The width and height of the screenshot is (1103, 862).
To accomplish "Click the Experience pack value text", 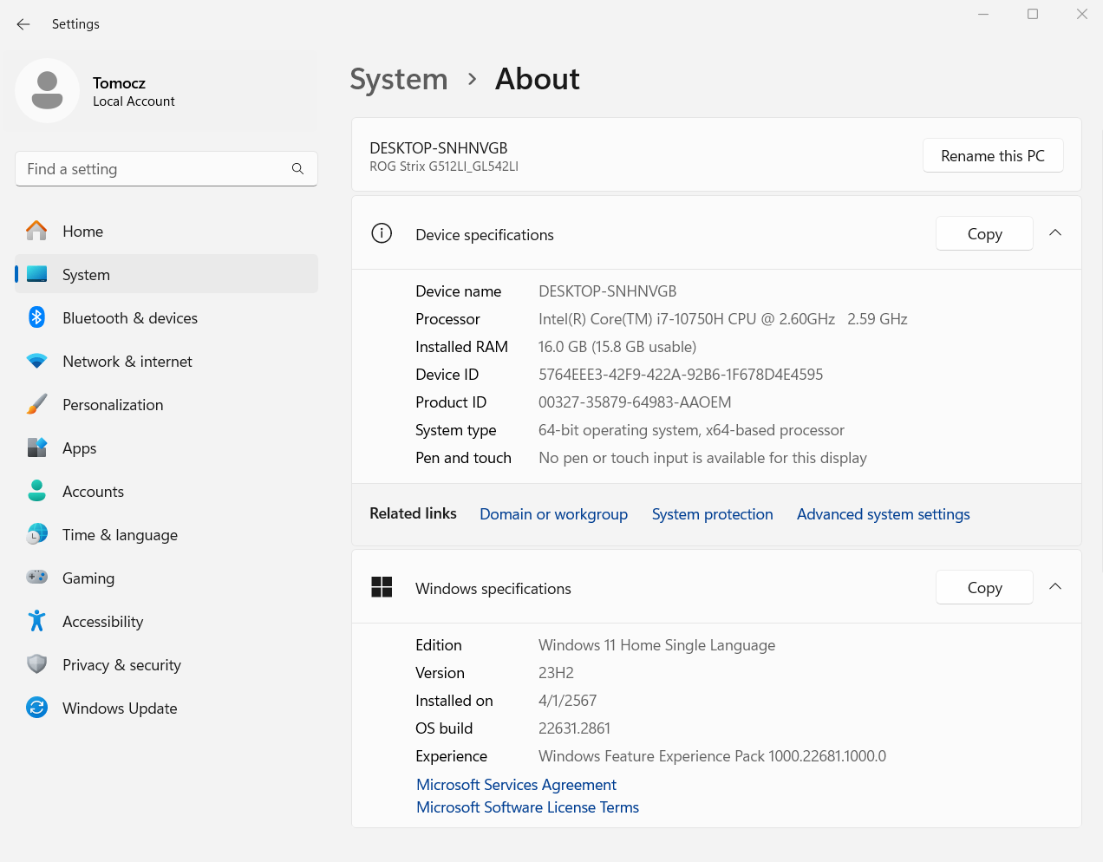I will click(712, 756).
